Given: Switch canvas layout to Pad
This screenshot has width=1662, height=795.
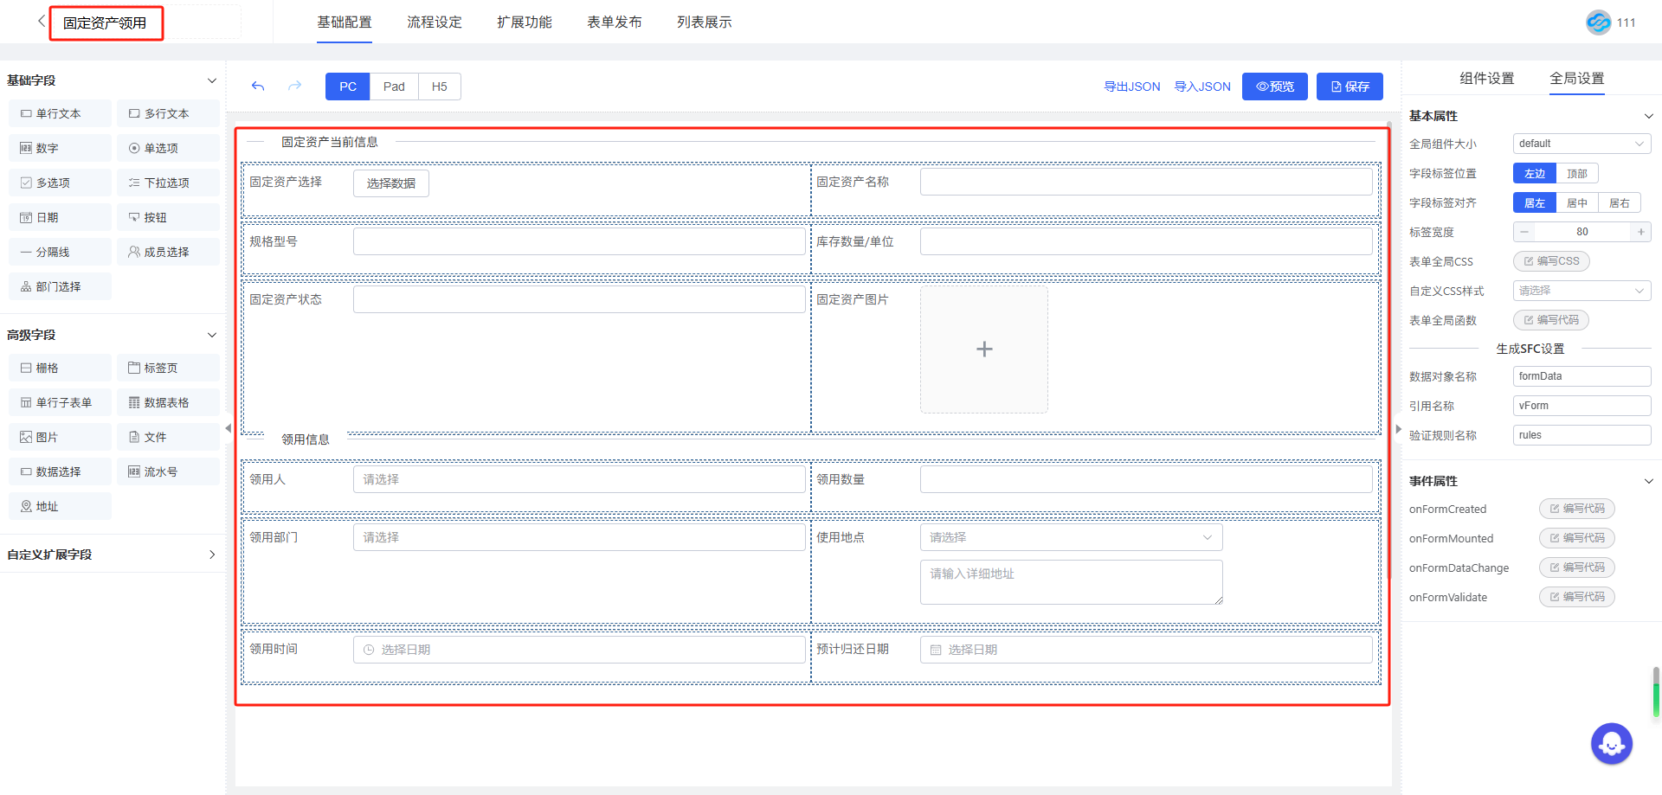Looking at the screenshot, I should (x=394, y=87).
